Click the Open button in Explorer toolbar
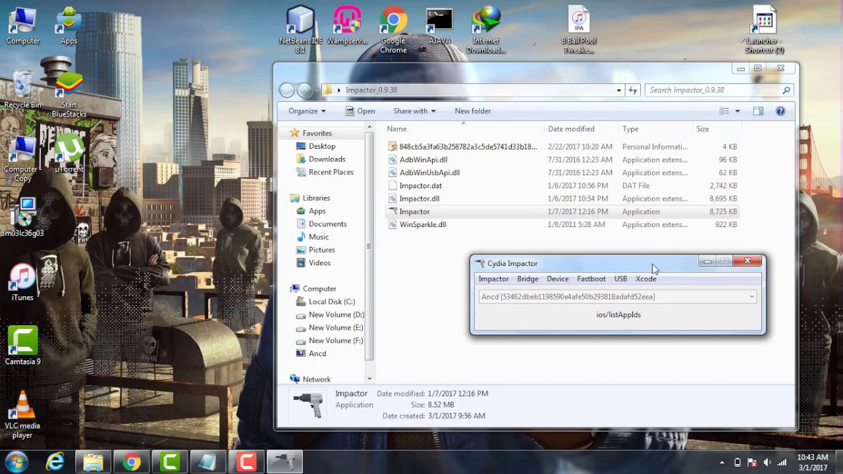Viewport: 843px width, 474px height. tap(360, 111)
